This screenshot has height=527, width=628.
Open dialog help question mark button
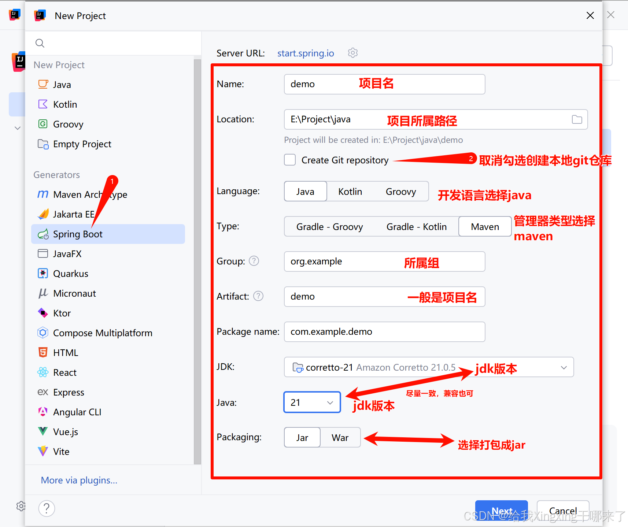coord(47,508)
